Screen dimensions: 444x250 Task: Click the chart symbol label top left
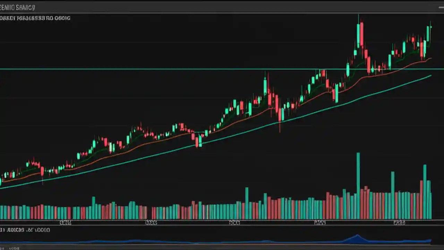click(x=17, y=7)
